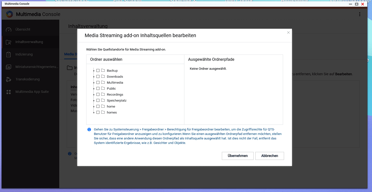Click the Indizierung clipboard icon

8,54
